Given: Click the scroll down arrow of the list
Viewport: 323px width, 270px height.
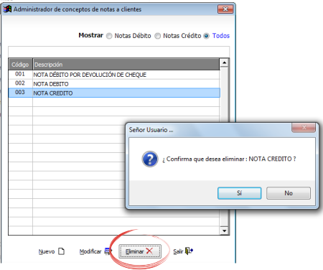Looking at the screenshot, I should pyautogui.click(x=224, y=231).
